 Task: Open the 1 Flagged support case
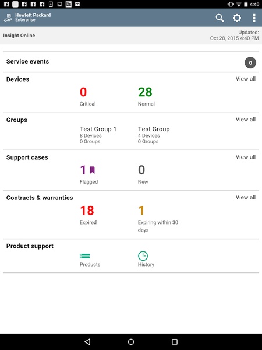[88, 174]
